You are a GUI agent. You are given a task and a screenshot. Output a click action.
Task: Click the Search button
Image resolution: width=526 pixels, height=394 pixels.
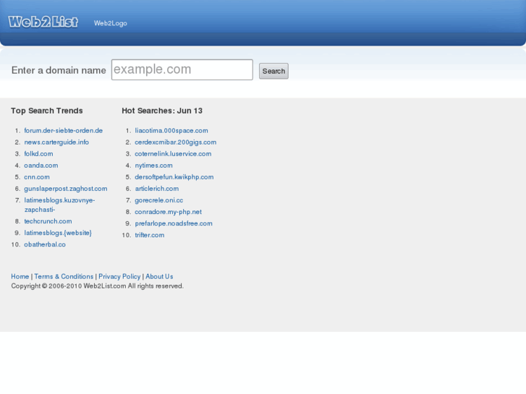pyautogui.click(x=273, y=71)
